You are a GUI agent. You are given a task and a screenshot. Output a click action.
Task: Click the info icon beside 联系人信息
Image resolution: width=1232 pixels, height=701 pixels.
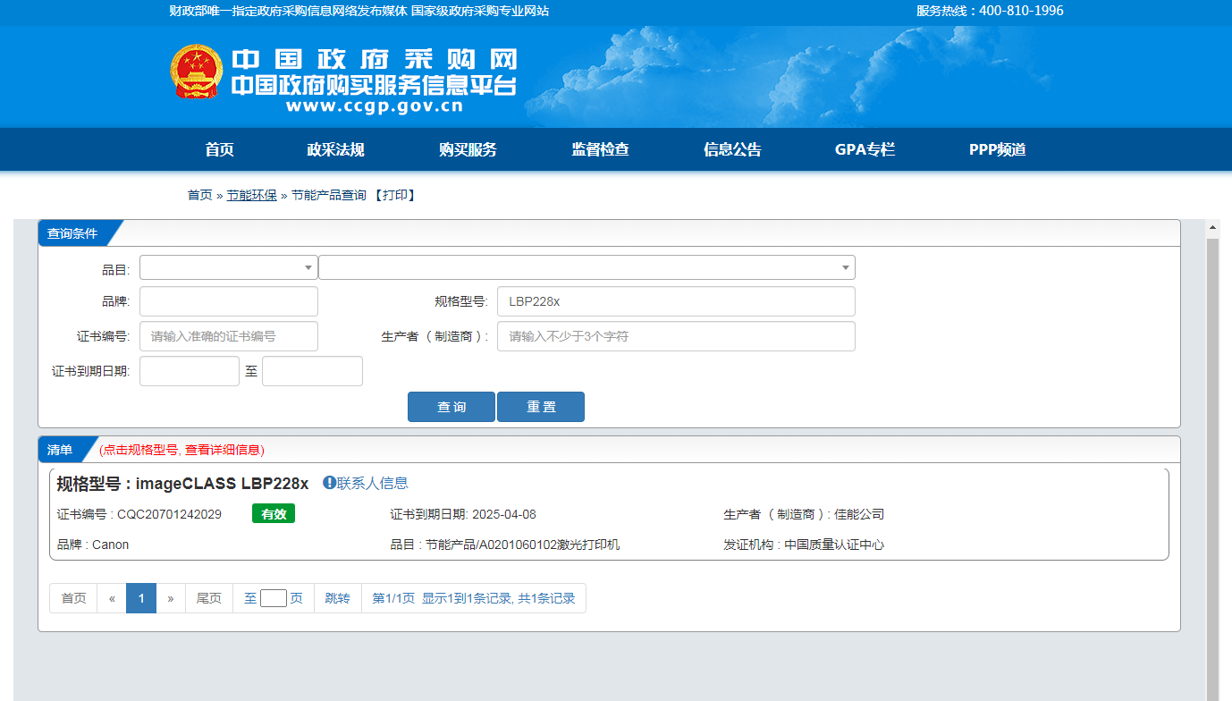click(329, 483)
